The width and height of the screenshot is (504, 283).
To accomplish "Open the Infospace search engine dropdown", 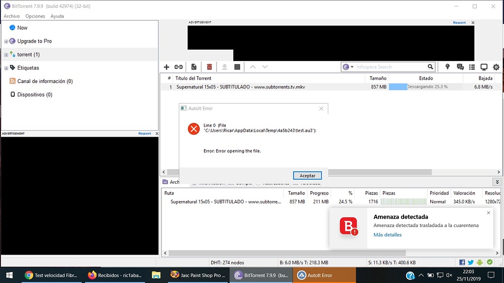I will [x=351, y=67].
